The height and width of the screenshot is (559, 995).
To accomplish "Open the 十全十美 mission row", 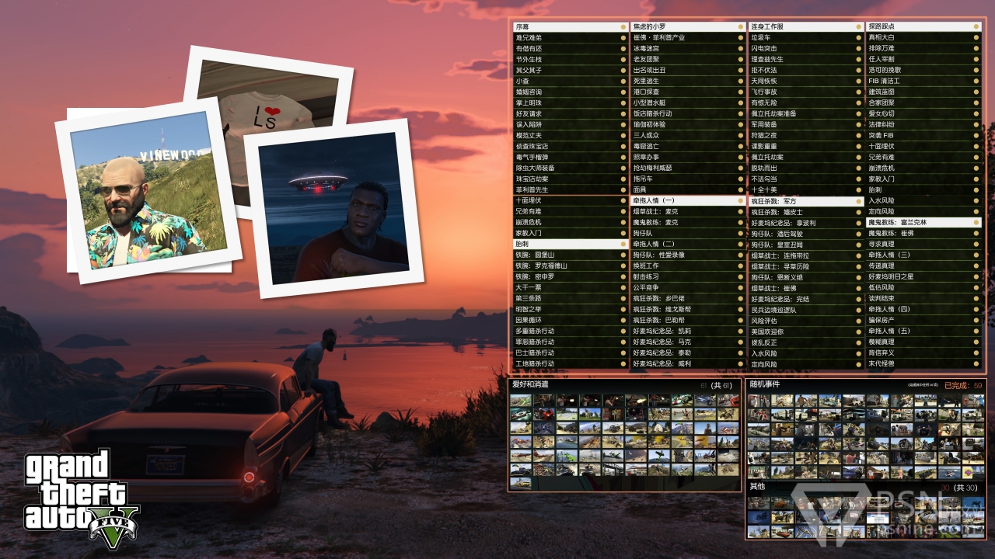I will pyautogui.click(x=805, y=189).
